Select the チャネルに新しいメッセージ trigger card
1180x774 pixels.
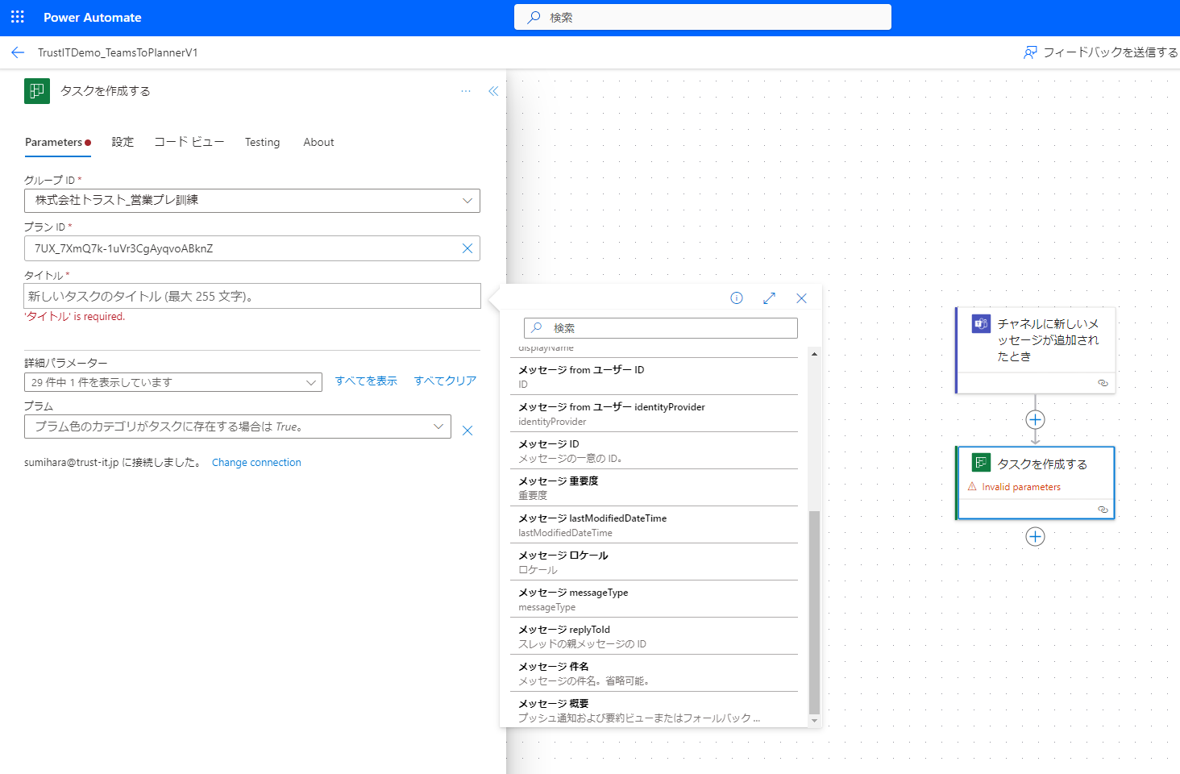click(x=1035, y=350)
